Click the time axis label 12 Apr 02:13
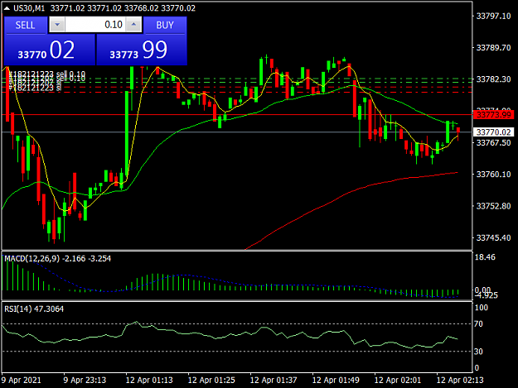 point(460,380)
